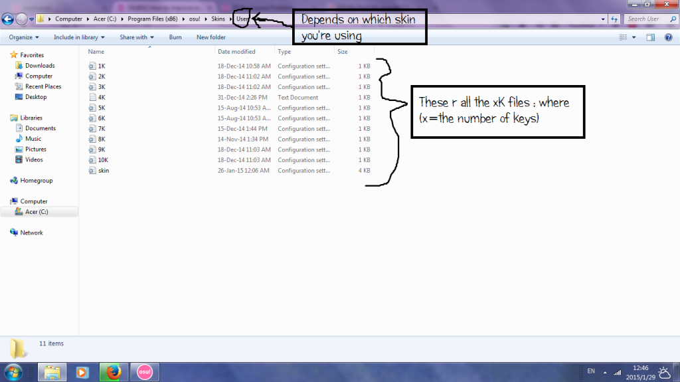Viewport: 680px width, 382px height.
Task: Open Documents library in navigation pane
Action: (36, 128)
